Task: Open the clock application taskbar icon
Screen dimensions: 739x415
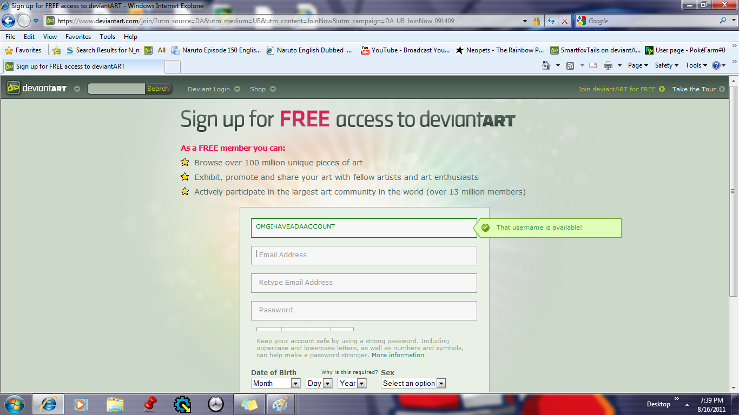Action: [215, 404]
